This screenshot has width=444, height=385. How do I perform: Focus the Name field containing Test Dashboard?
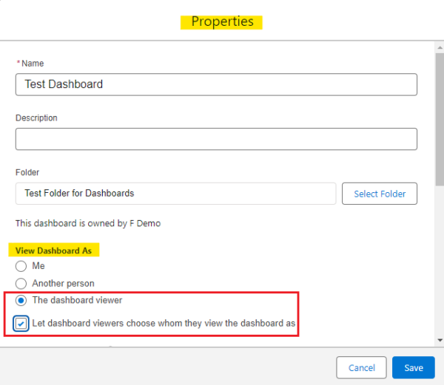tap(216, 84)
